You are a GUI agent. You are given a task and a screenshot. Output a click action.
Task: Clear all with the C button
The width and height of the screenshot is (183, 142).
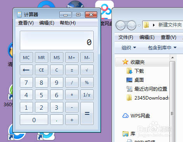point(57,70)
